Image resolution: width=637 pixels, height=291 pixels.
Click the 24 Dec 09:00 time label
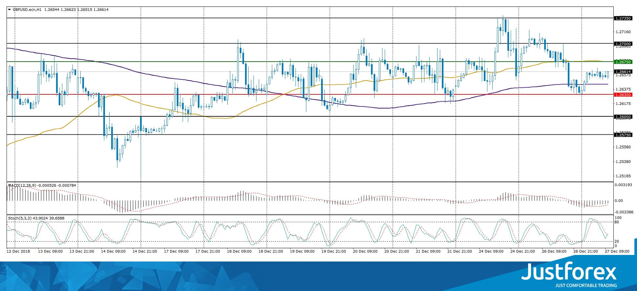click(x=491, y=251)
